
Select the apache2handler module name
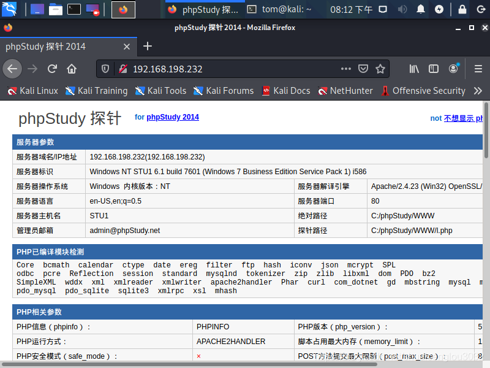[241, 282]
